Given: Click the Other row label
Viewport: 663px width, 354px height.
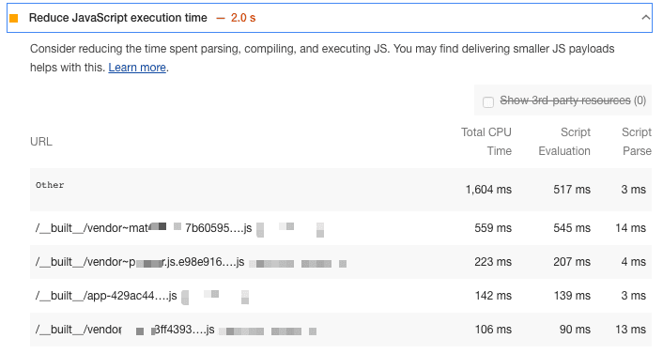Looking at the screenshot, I should click(x=50, y=185).
